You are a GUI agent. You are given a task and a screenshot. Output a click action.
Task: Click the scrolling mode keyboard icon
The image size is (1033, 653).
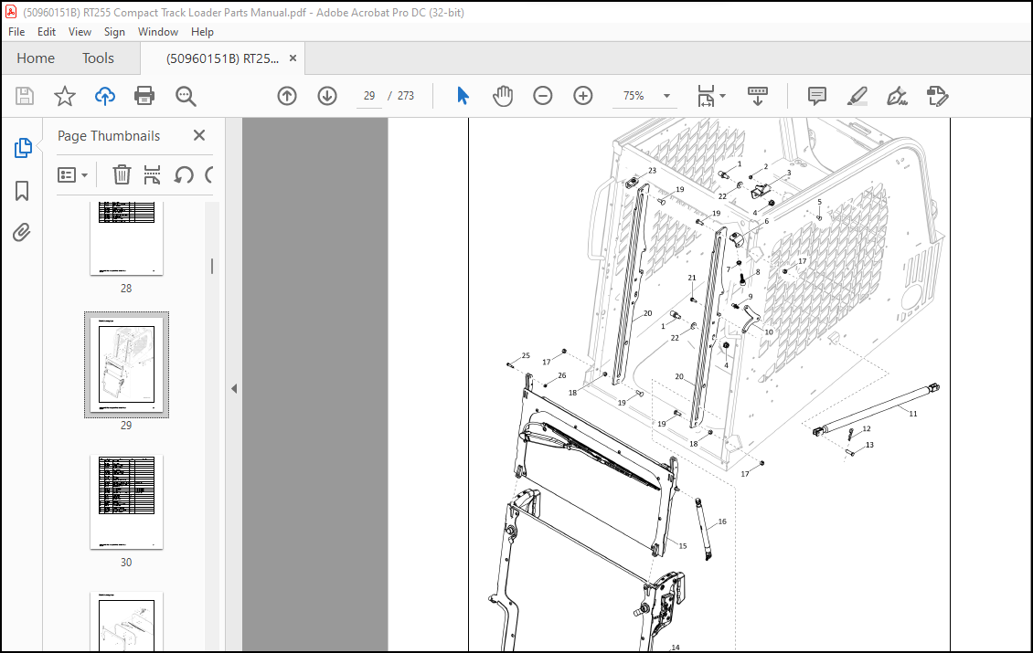(758, 96)
